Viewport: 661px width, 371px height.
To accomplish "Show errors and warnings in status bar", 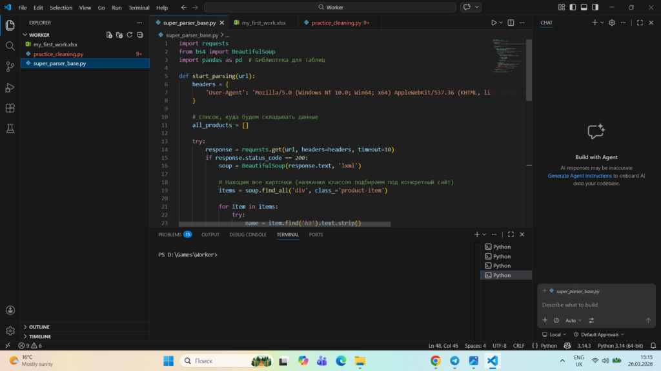I will [30, 346].
